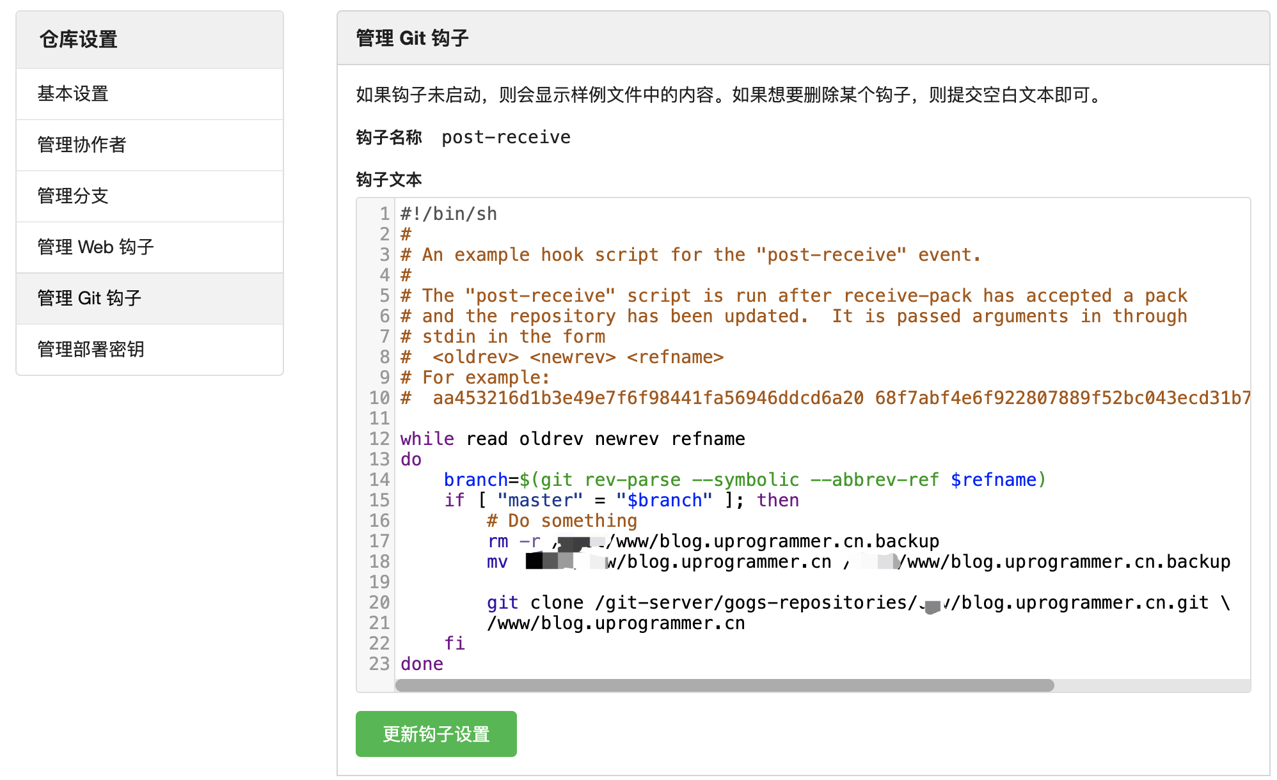This screenshot has height=780, width=1277.
Task: Click the 'fi' keyword on line 22
Action: click(454, 644)
